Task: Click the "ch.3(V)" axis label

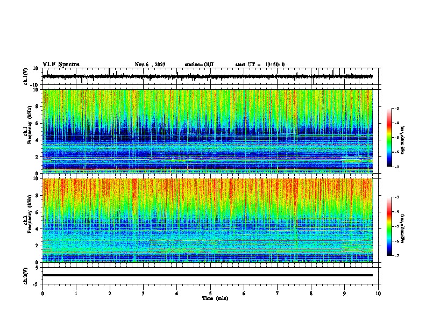Action: (x=25, y=276)
